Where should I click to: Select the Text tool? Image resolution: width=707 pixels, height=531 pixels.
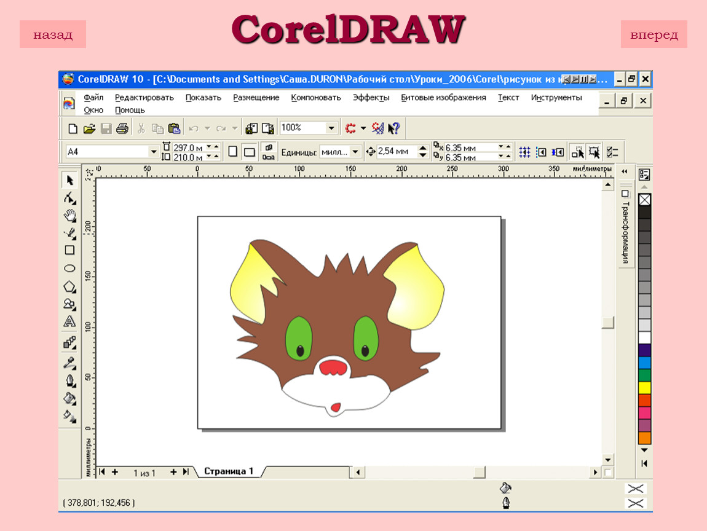coord(69,321)
